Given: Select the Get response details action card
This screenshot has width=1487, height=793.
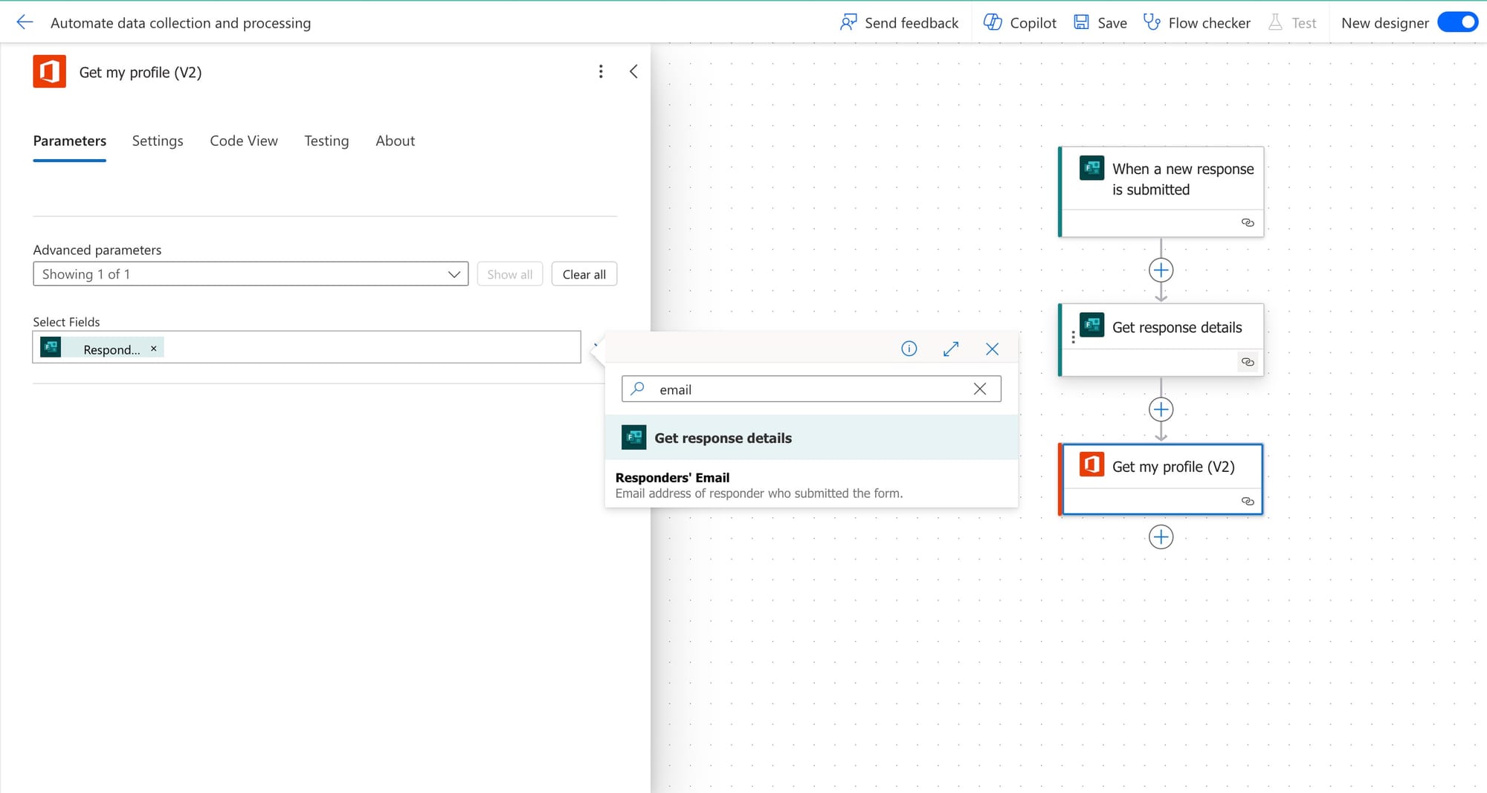Looking at the screenshot, I should (x=1161, y=340).
